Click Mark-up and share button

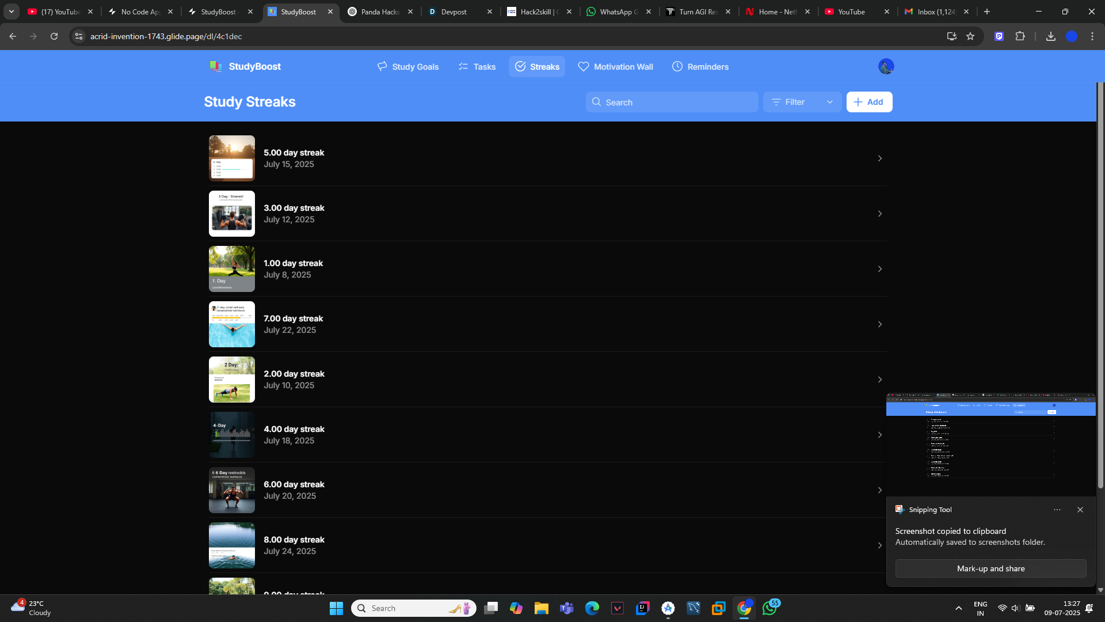coord(990,568)
